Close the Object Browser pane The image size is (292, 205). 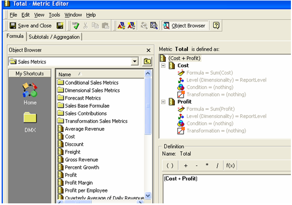(148, 50)
